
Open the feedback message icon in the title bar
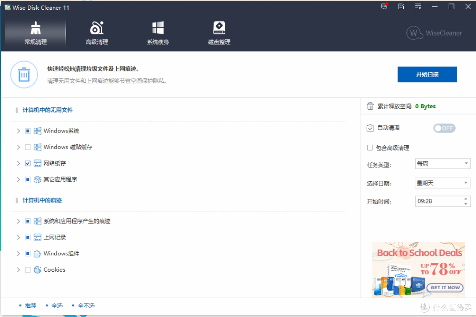[385, 6]
